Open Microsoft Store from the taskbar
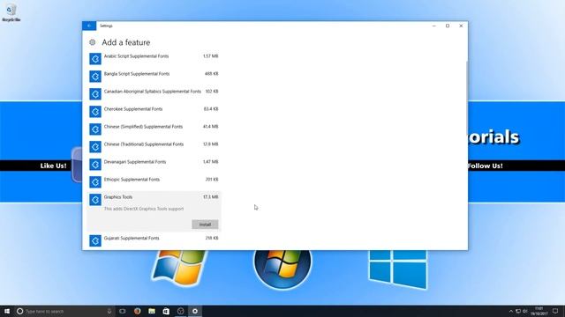 166,311
